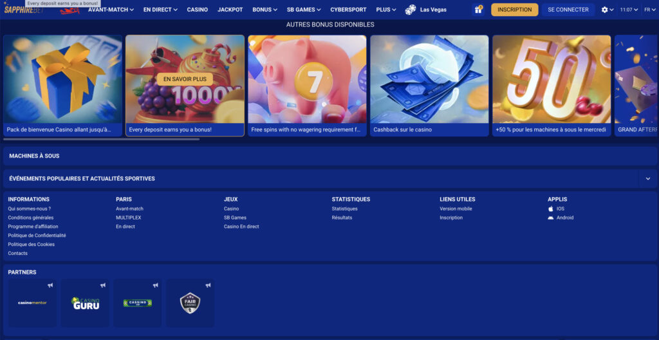This screenshot has height=340, width=659.
Task: Open the Casino Guru partner logo
Action: coord(86,303)
